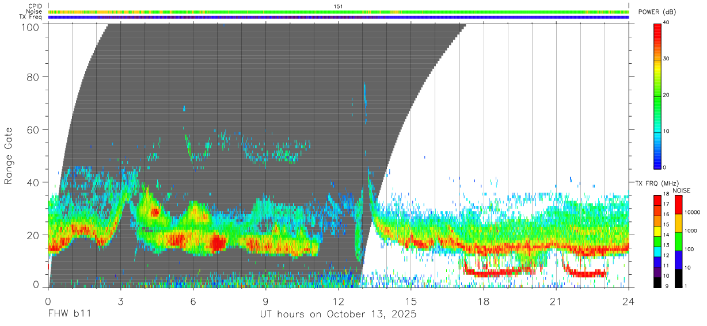707x326 pixels.
Task: Click the 18 label on TX FRQ scale
Action: click(x=666, y=194)
